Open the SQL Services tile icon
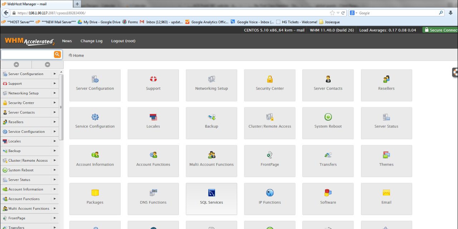The height and width of the screenshot is (229, 458). coord(211,193)
